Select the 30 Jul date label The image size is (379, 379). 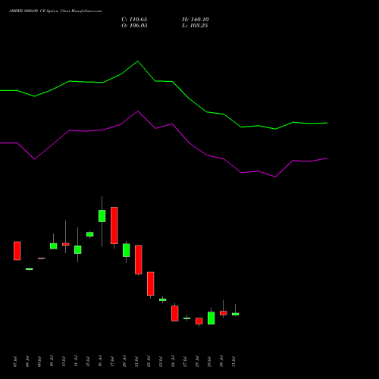(x=221, y=362)
